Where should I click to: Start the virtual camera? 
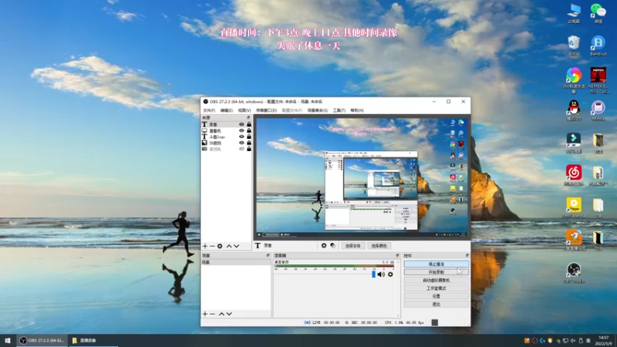[x=436, y=280]
